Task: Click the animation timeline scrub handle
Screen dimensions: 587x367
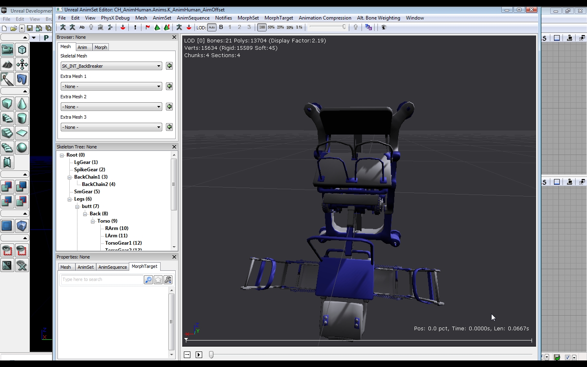Action: click(211, 355)
